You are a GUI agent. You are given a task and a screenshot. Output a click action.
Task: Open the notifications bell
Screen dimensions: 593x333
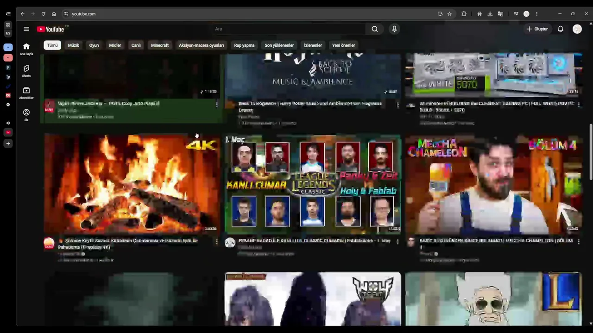[x=561, y=29]
